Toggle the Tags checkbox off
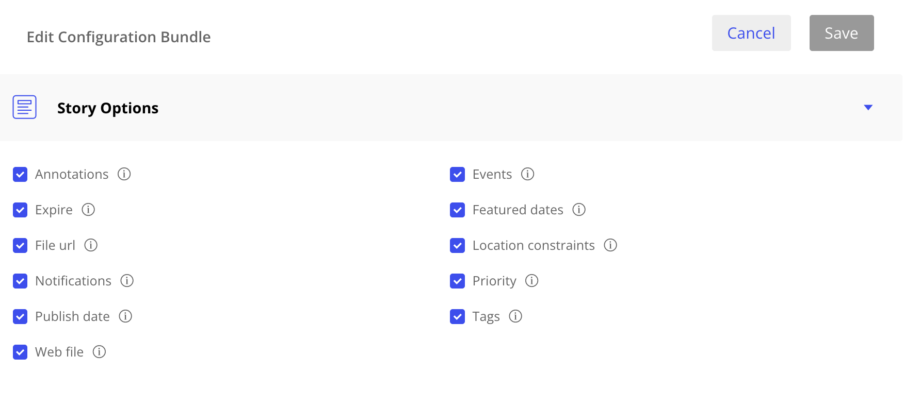The width and height of the screenshot is (904, 407). (x=457, y=317)
